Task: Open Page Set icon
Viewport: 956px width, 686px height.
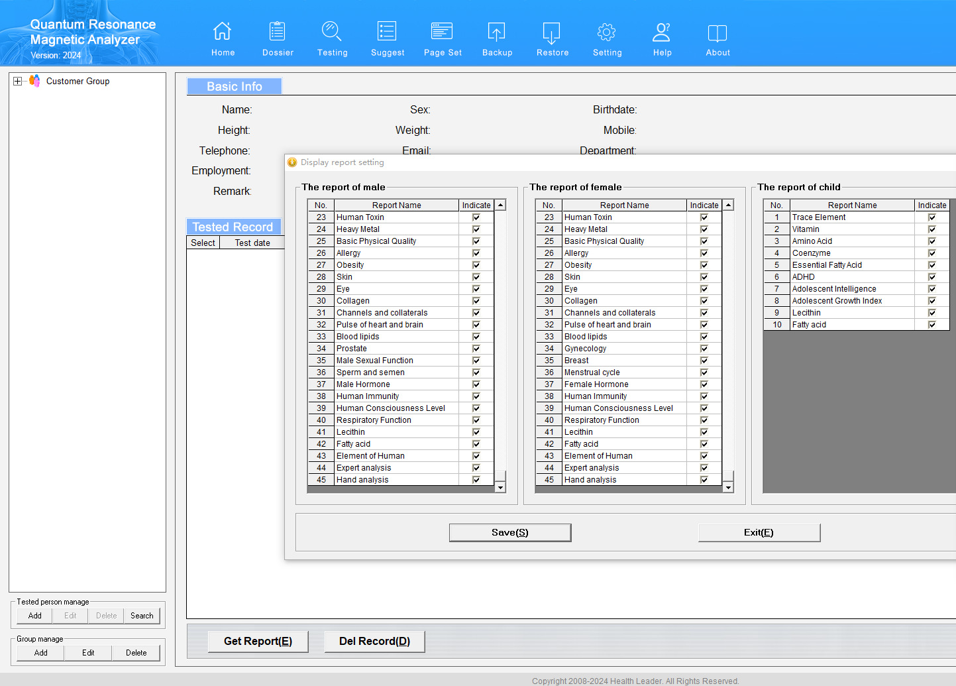Action: click(442, 32)
